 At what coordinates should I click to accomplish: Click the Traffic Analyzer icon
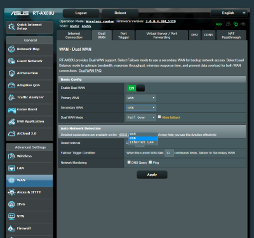coord(11,97)
